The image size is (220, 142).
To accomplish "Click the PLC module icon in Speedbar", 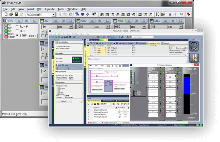I will [194, 57].
